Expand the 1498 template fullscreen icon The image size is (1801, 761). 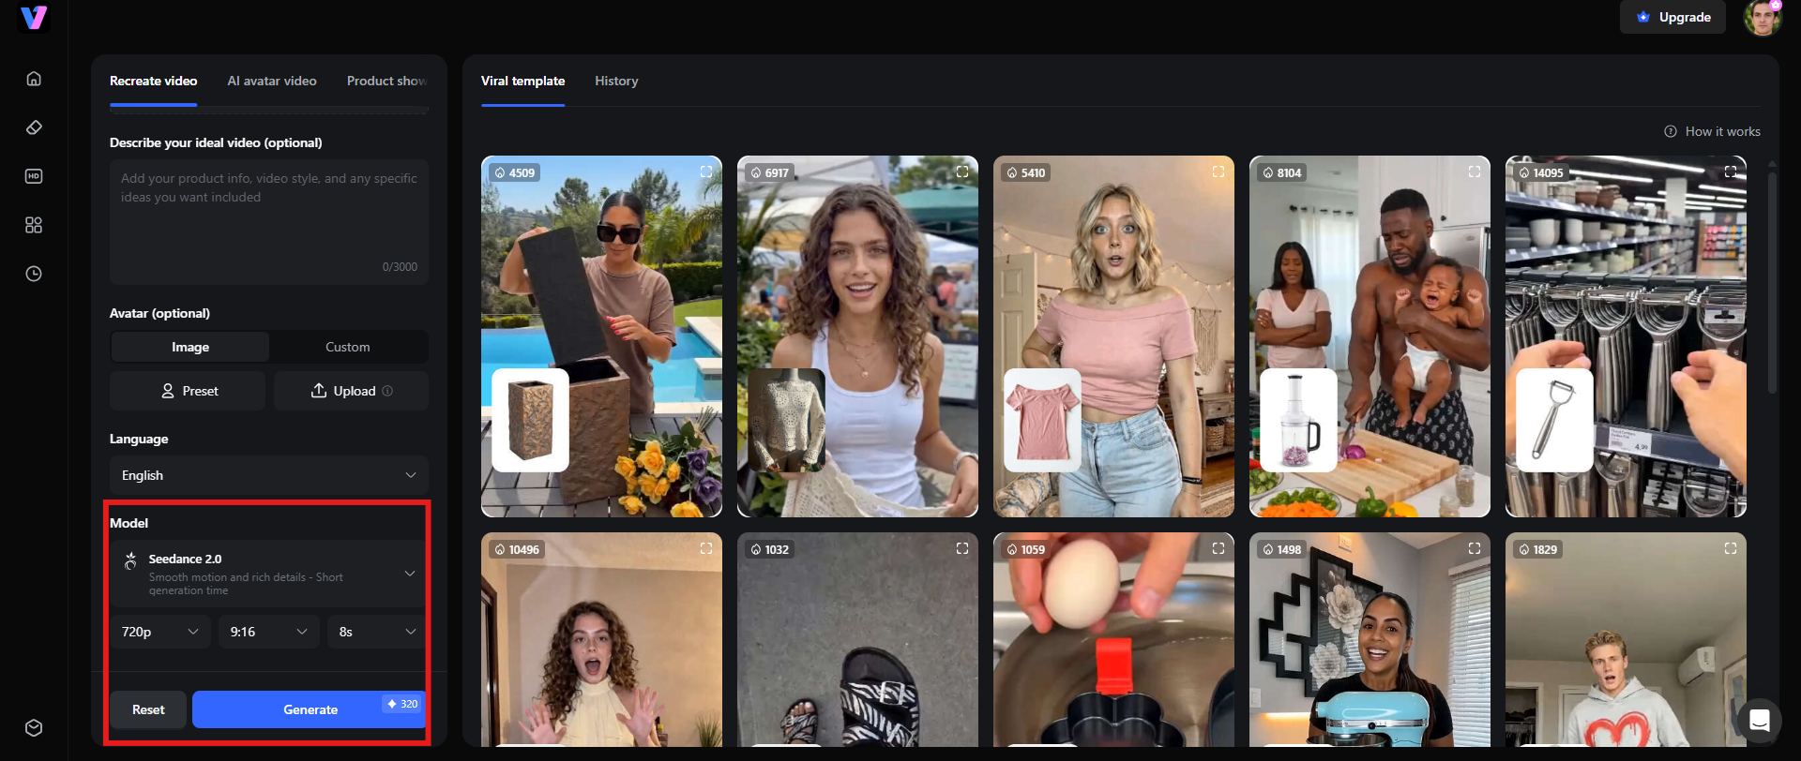pyautogui.click(x=1475, y=548)
